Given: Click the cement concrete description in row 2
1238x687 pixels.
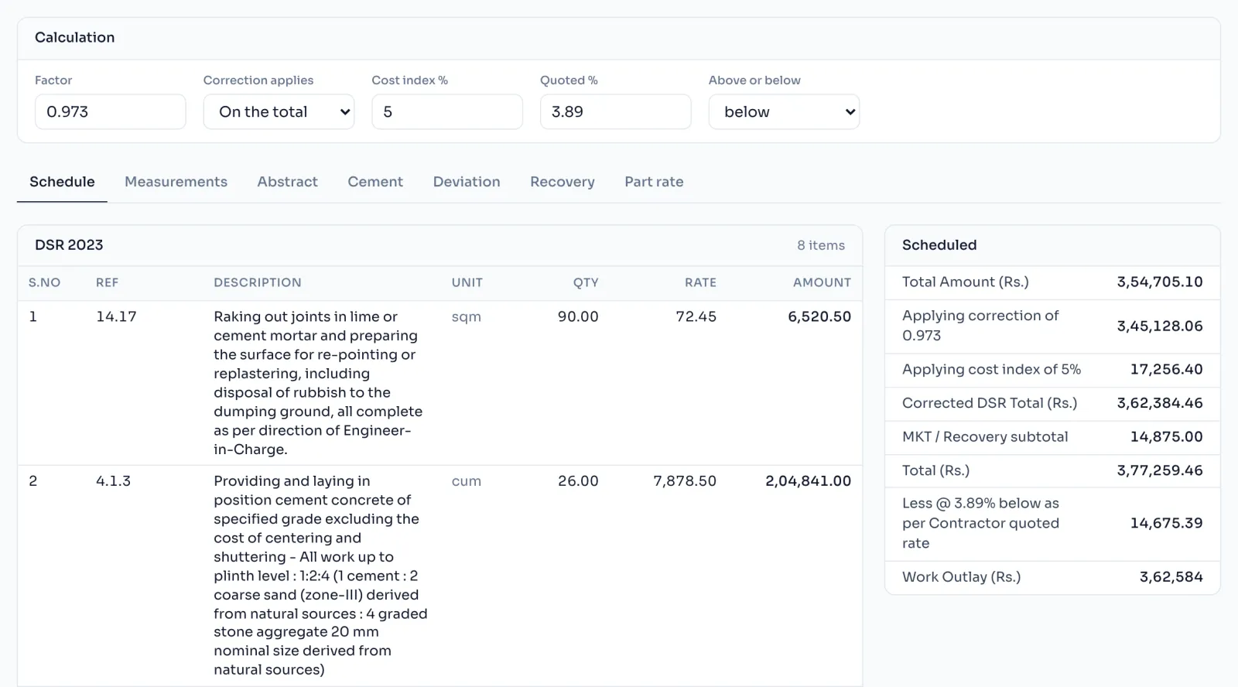Looking at the screenshot, I should click(320, 576).
